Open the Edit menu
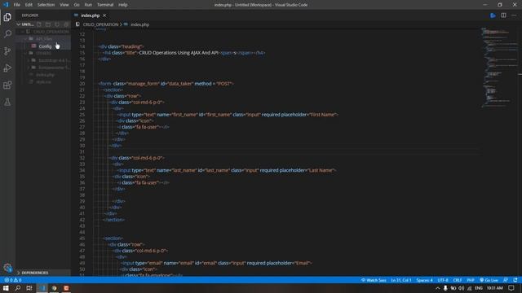This screenshot has width=522, height=293. pyautogui.click(x=29, y=5)
